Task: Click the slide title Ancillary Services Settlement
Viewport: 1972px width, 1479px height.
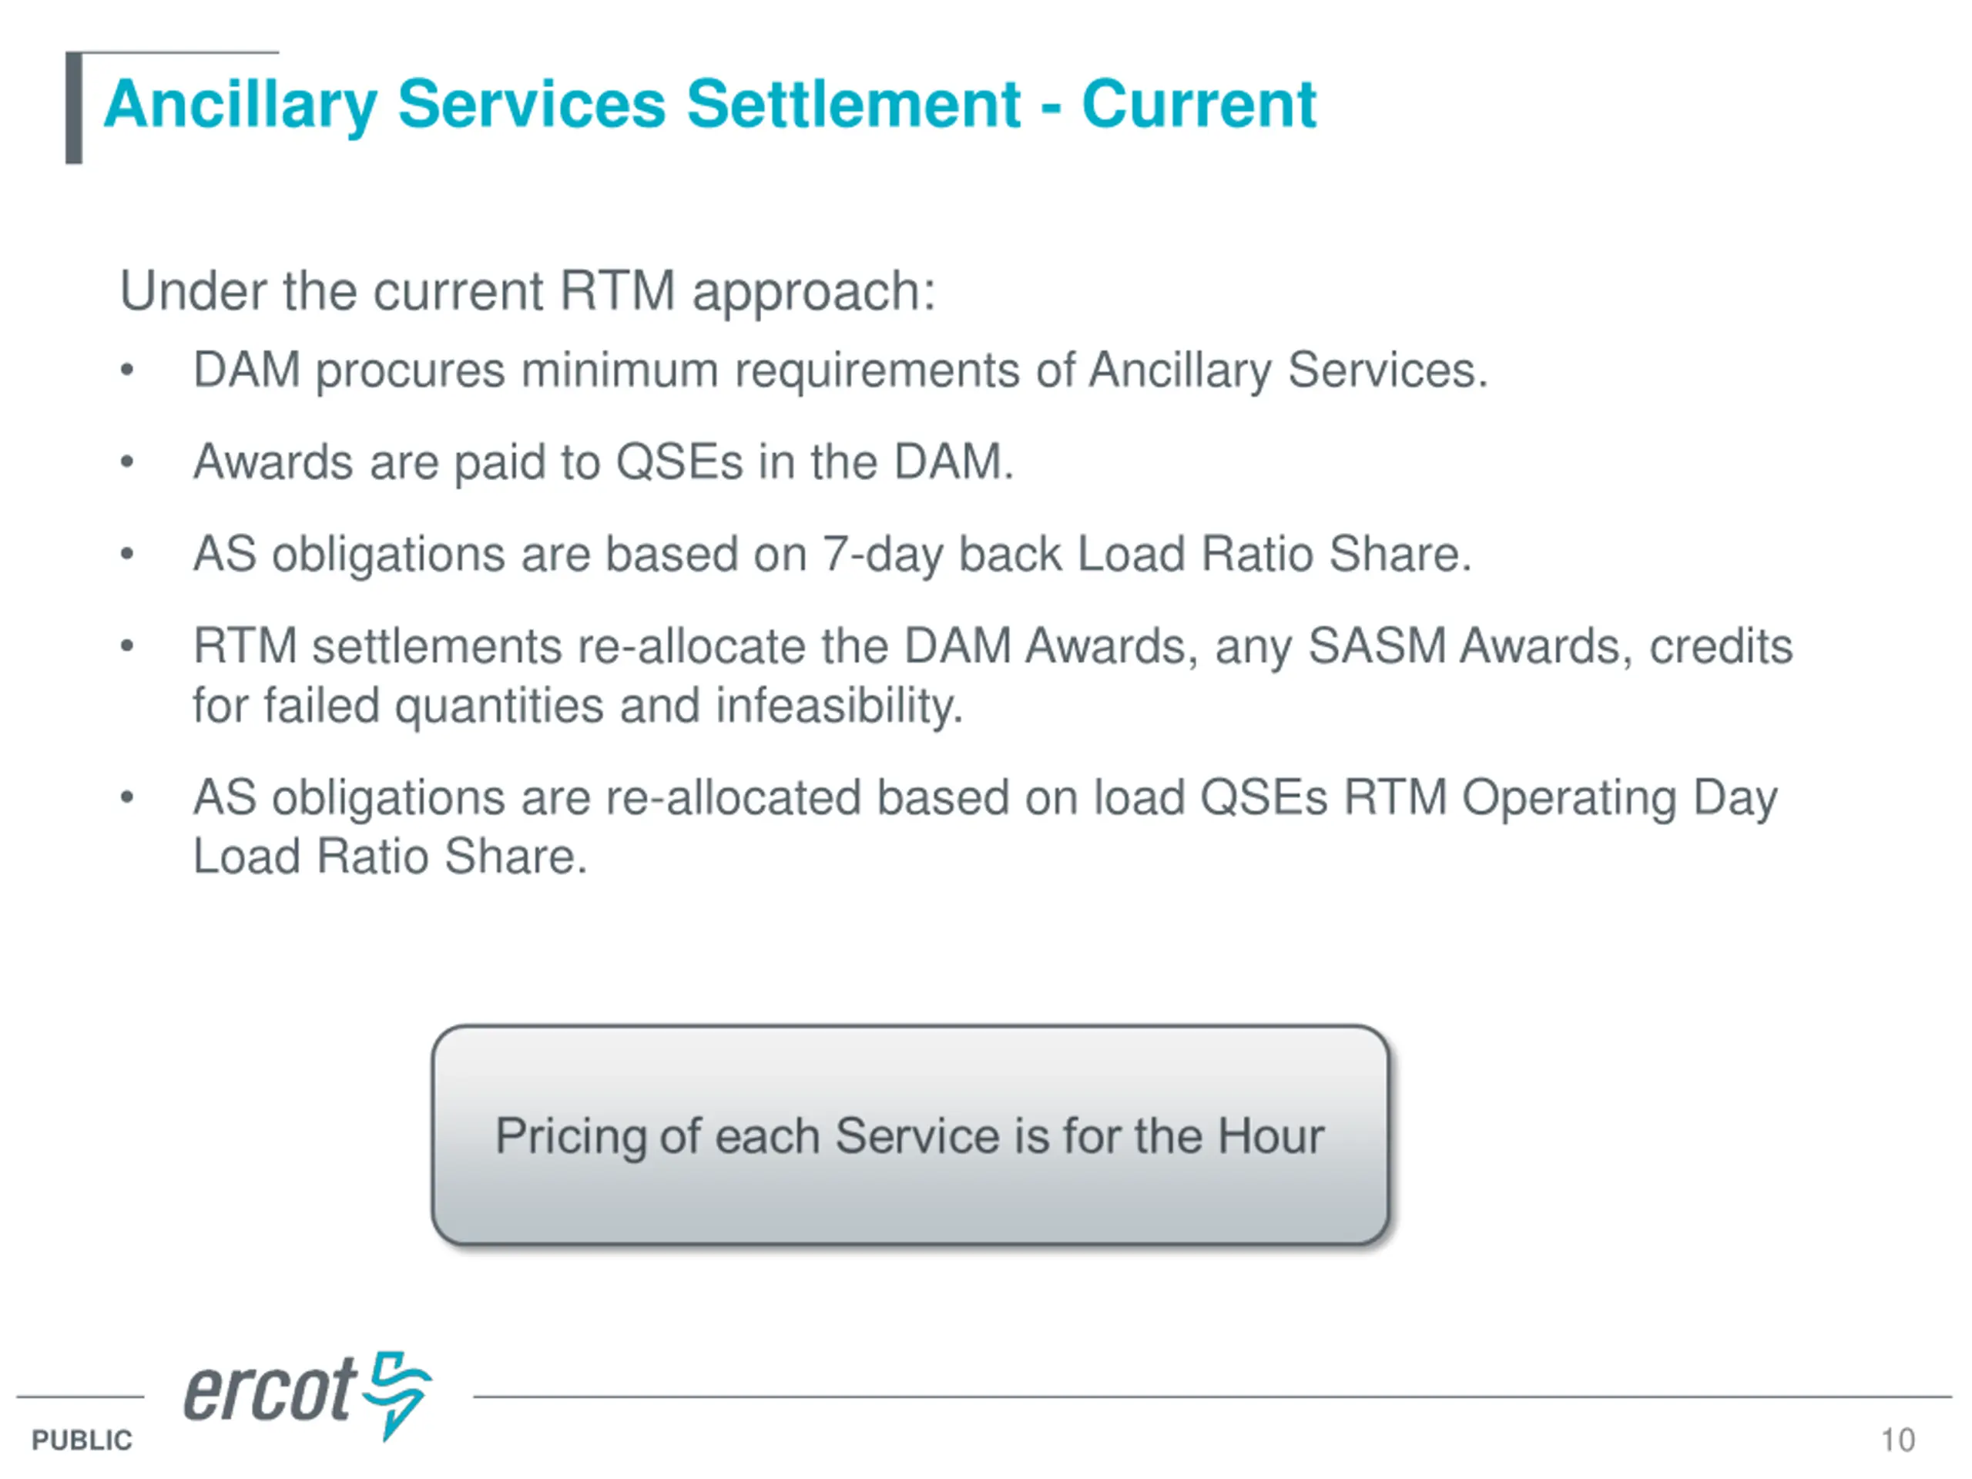Action: (709, 106)
